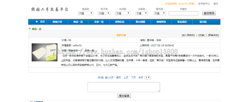Click the 共0条 第1/1页 pagination text
Image resolution: width=235 pixels, height=102 pixels.
pos(106,78)
